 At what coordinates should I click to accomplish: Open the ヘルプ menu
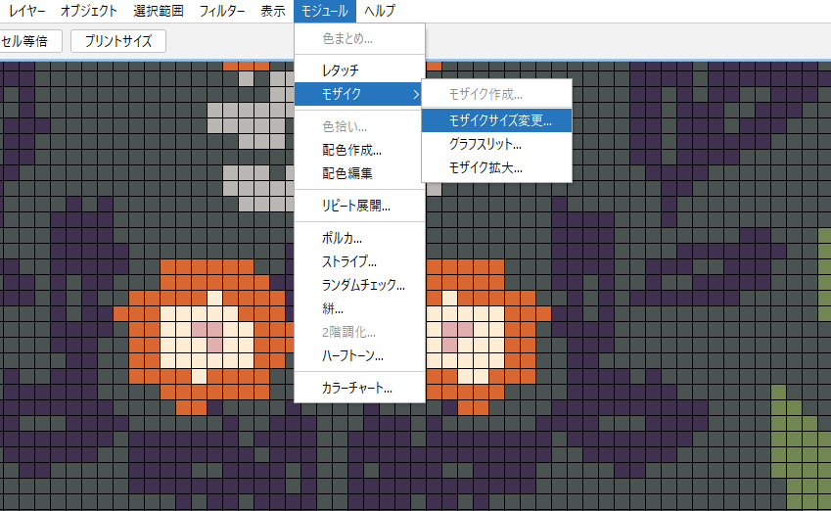[379, 12]
